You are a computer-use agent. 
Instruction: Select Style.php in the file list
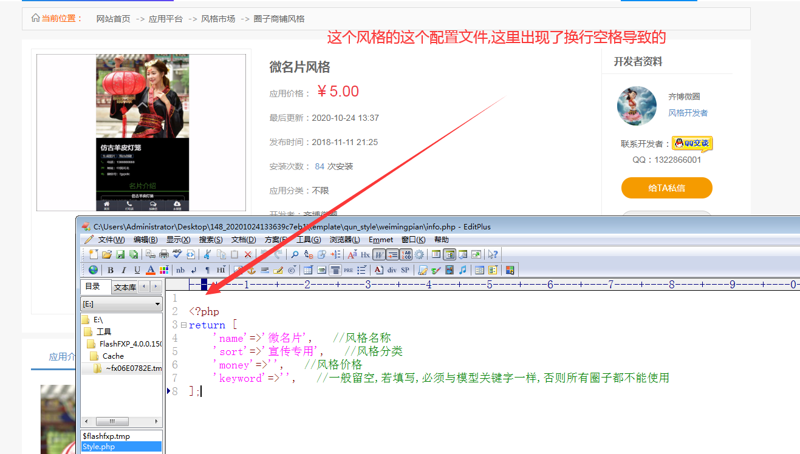(98, 447)
